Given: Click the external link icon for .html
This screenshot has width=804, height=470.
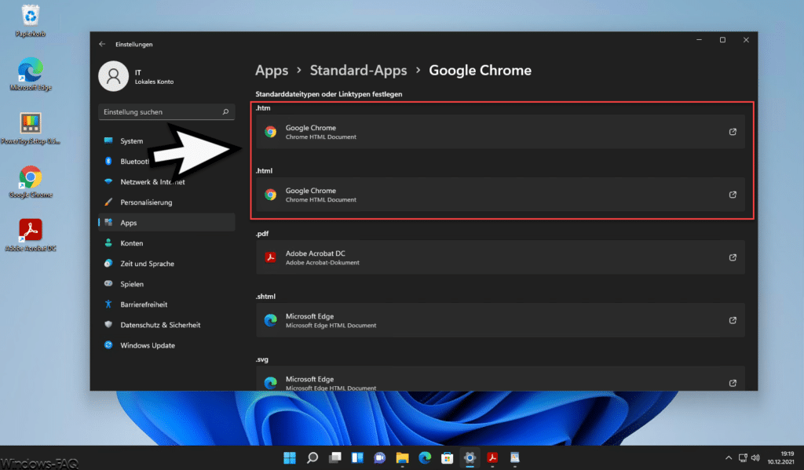Looking at the screenshot, I should [733, 195].
